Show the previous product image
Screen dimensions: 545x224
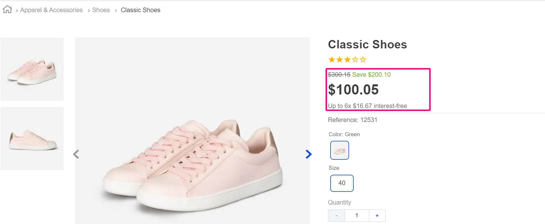[76, 154]
